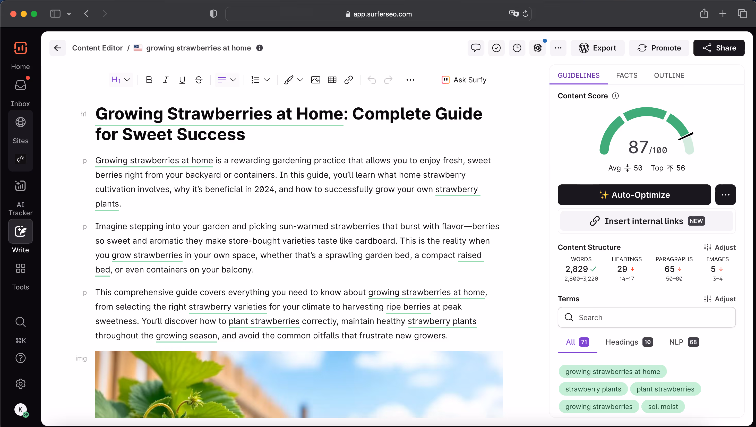Screen dimensions: 756x427
Task: Select the 'growing strawberries at home' term chip
Action: [x=613, y=372]
